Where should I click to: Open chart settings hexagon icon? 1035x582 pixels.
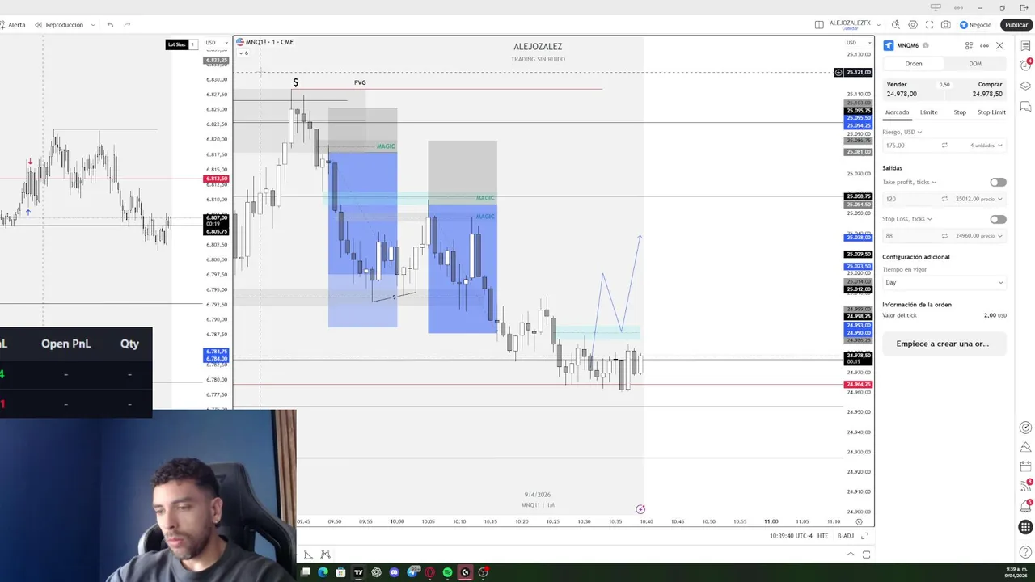click(x=913, y=25)
